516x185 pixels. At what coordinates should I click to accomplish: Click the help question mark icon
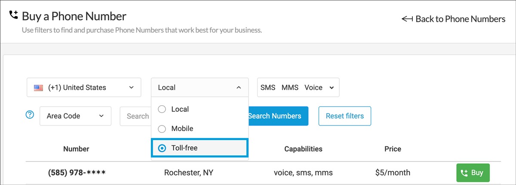pos(30,115)
